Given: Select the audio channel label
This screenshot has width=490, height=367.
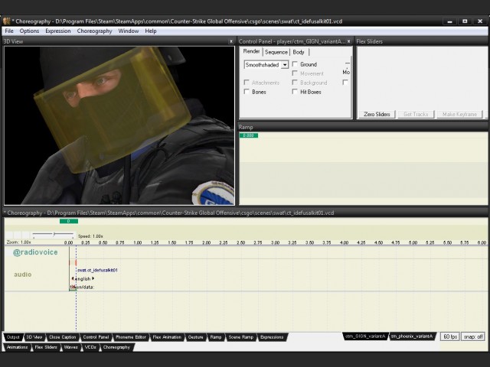Looking at the screenshot, I should 23,274.
